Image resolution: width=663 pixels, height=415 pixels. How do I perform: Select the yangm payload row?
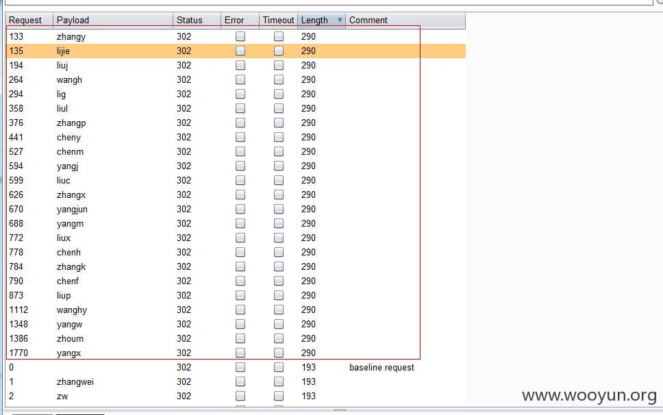click(236, 223)
